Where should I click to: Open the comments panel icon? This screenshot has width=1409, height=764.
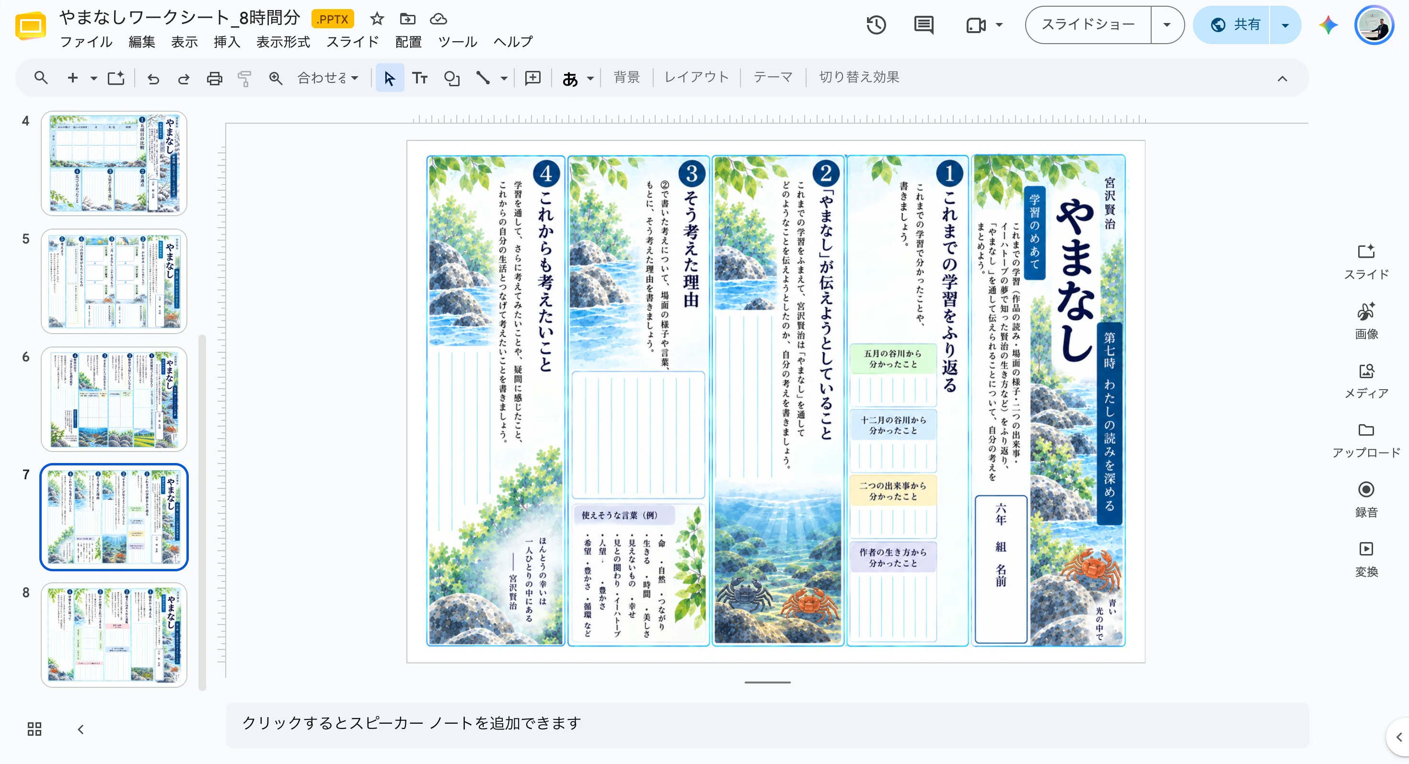point(924,24)
